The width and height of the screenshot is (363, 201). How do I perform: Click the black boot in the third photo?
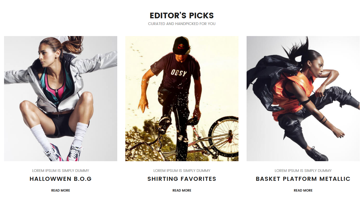317,154
